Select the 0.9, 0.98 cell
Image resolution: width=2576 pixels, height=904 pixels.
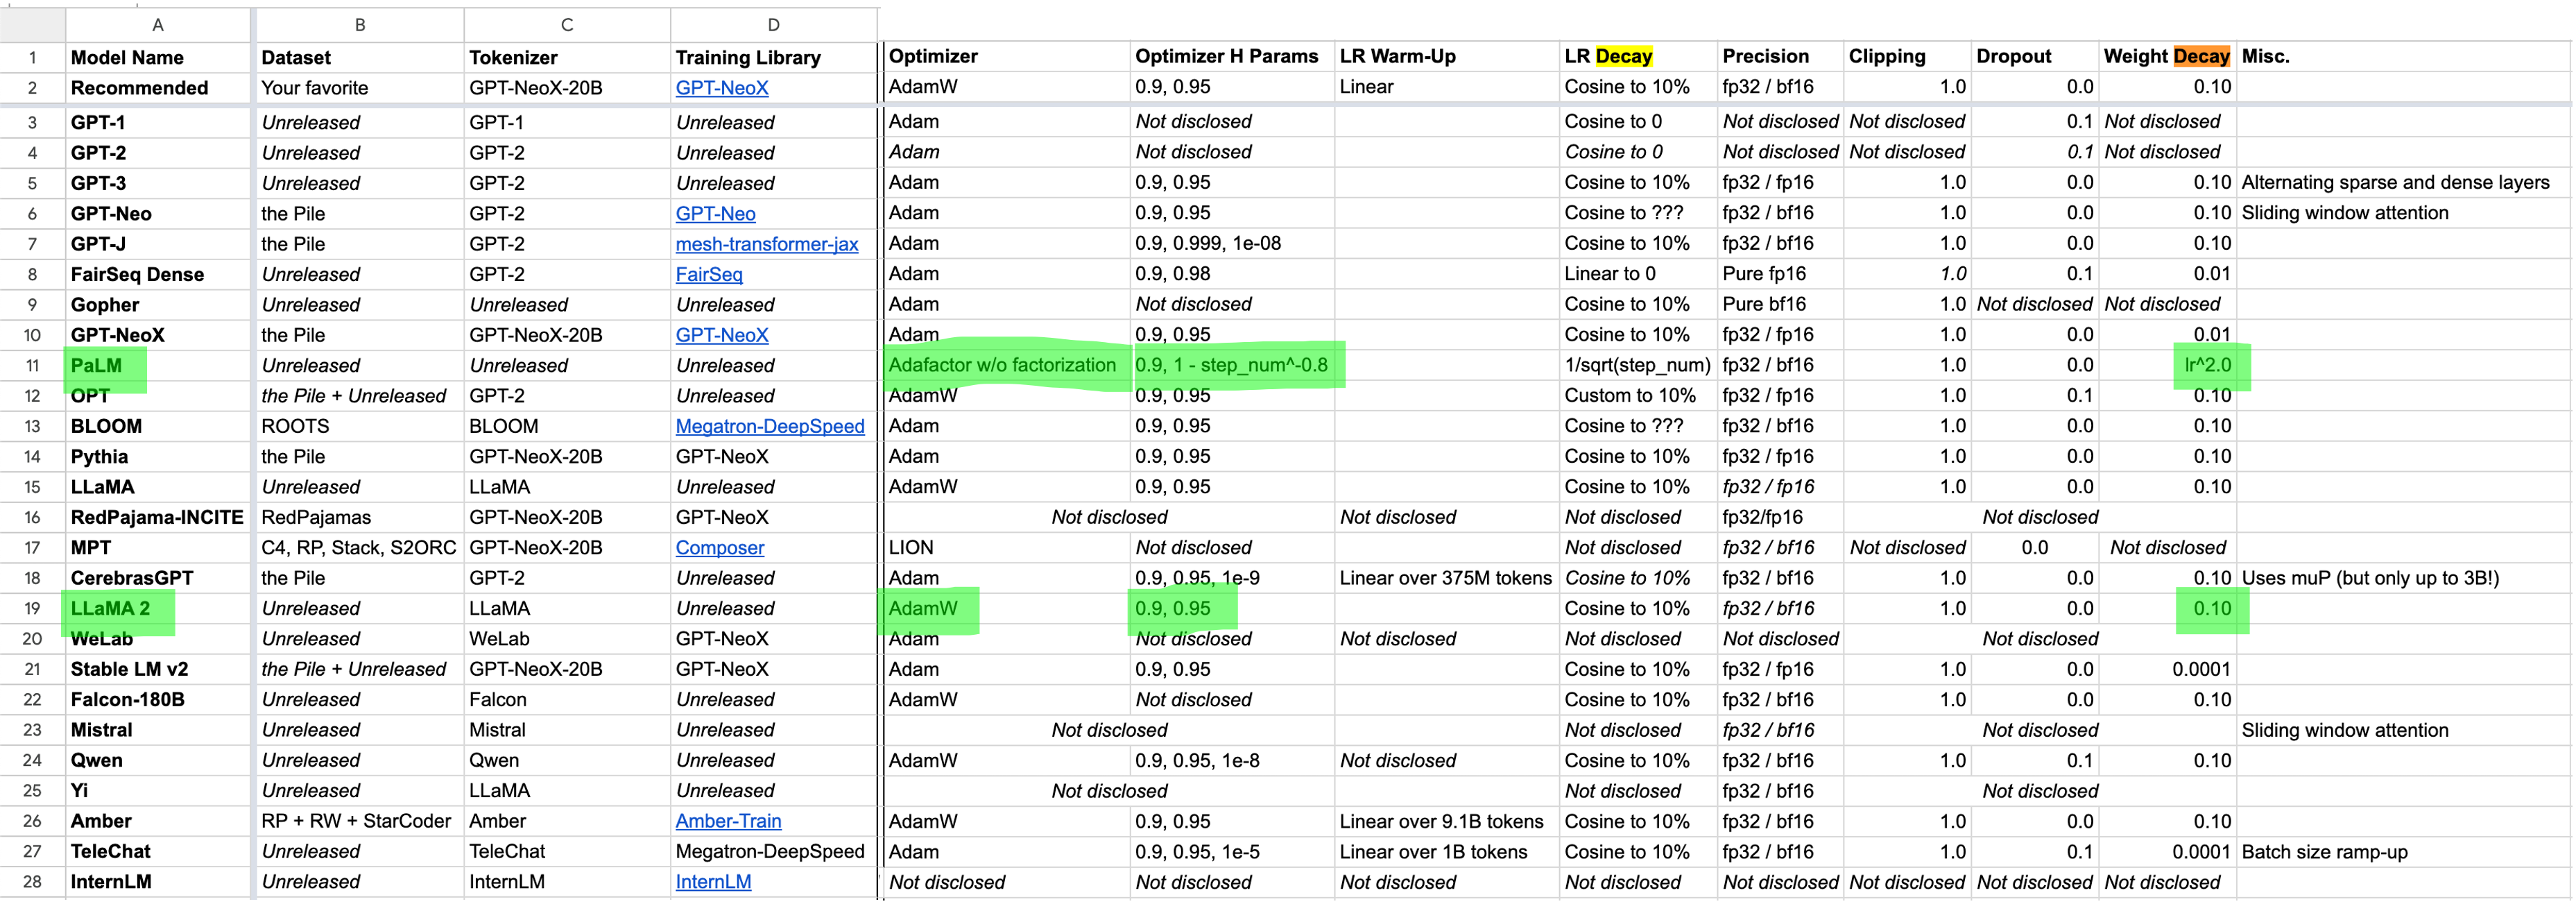click(1232, 274)
